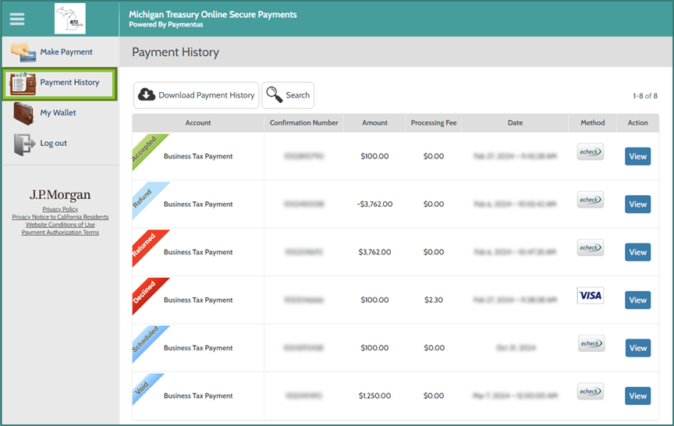Click the J.P.Morgan logo
674x426 pixels.
[60, 195]
